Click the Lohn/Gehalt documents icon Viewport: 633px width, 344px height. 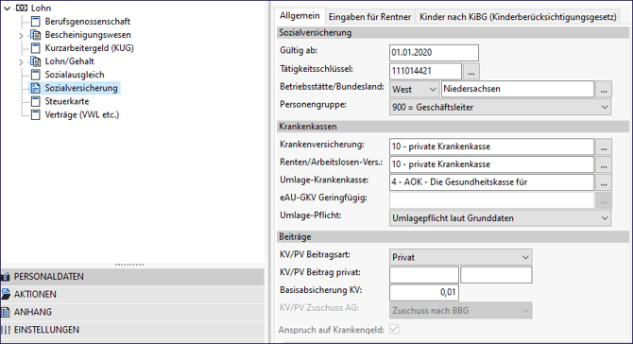point(36,61)
